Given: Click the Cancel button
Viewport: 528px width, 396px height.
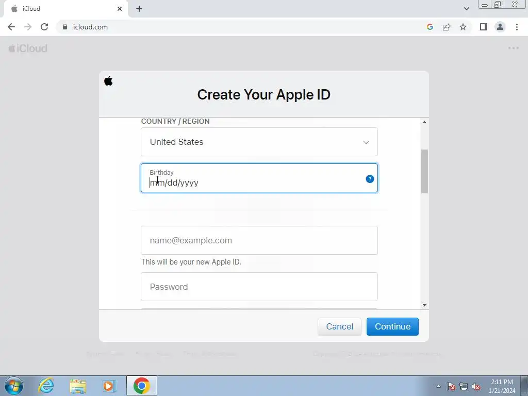Looking at the screenshot, I should 339,326.
